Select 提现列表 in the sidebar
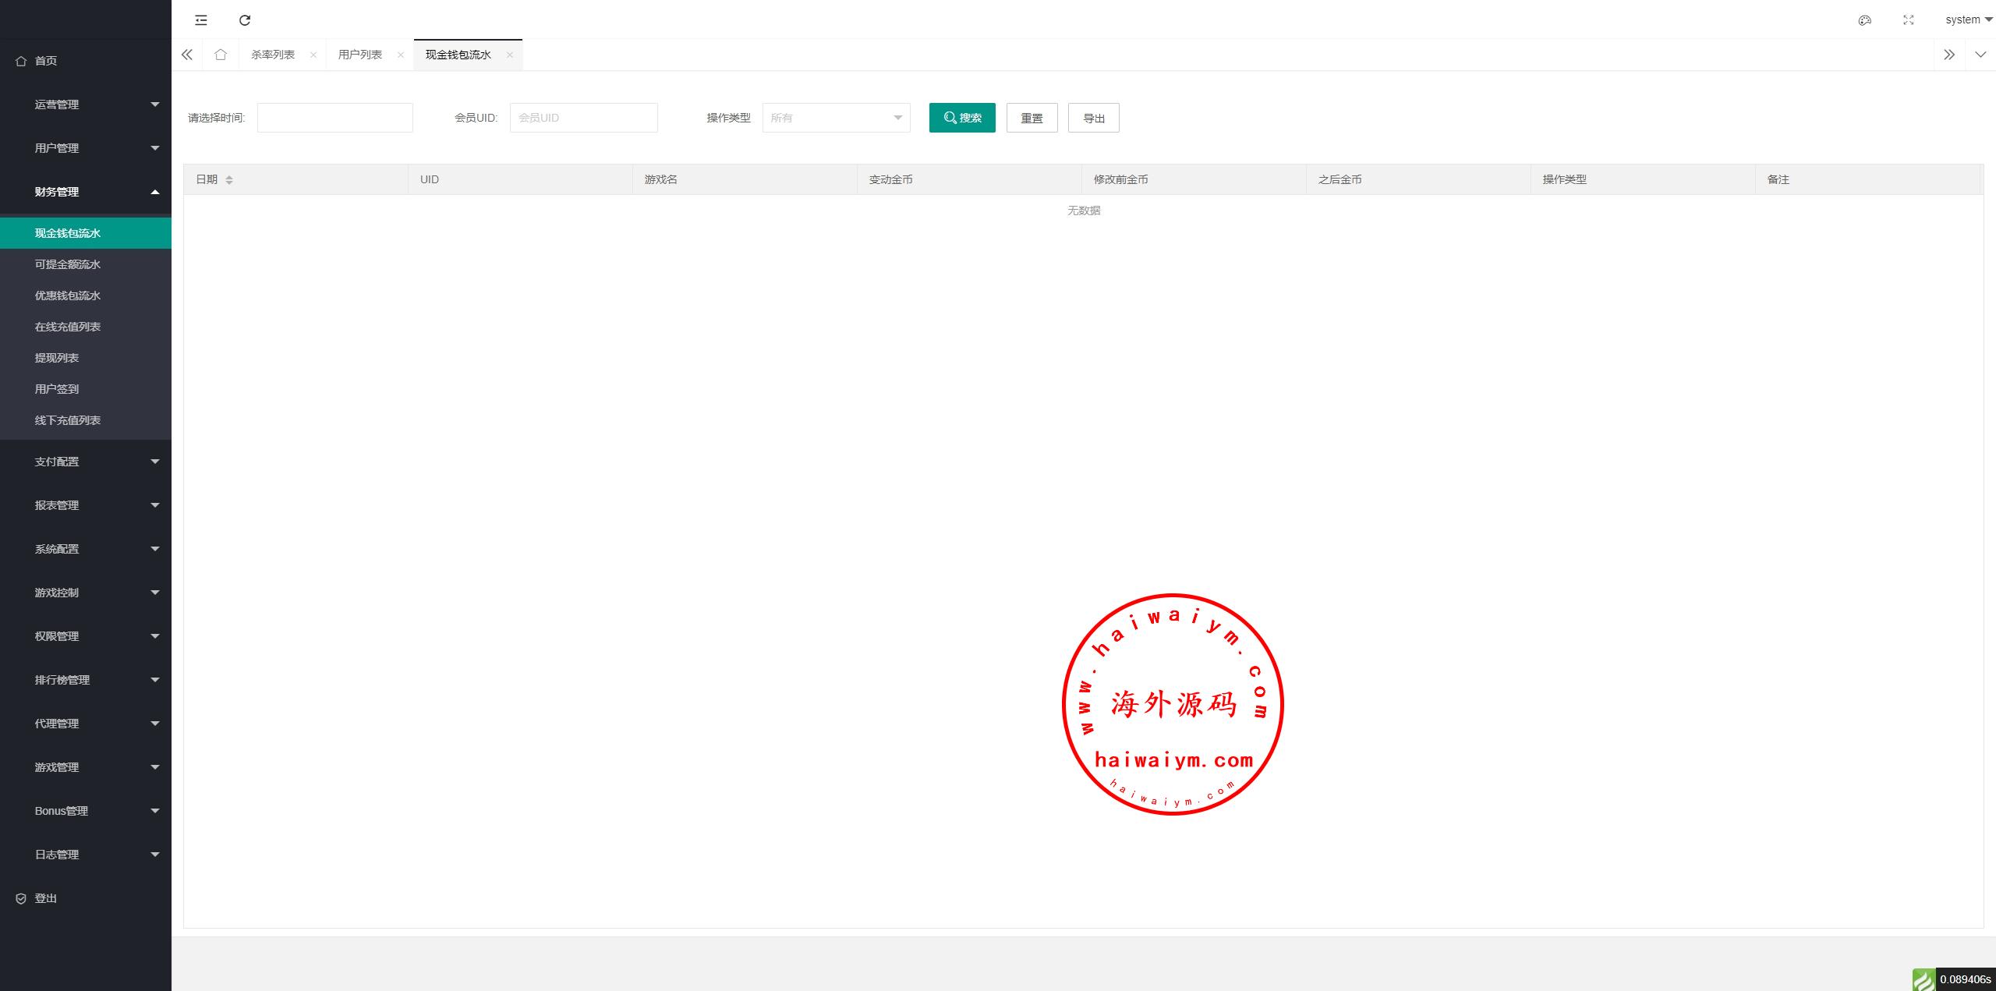This screenshot has height=991, width=1996. [57, 358]
